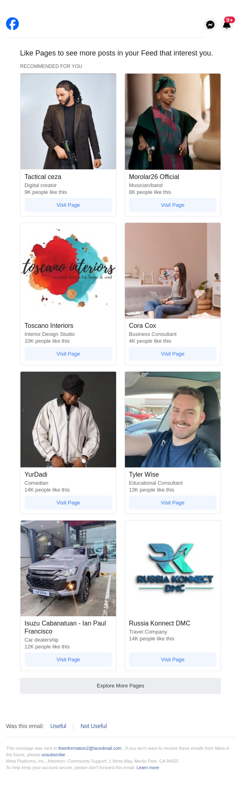Visit Page for Toscano Interiors
The height and width of the screenshot is (786, 241).
68,354
